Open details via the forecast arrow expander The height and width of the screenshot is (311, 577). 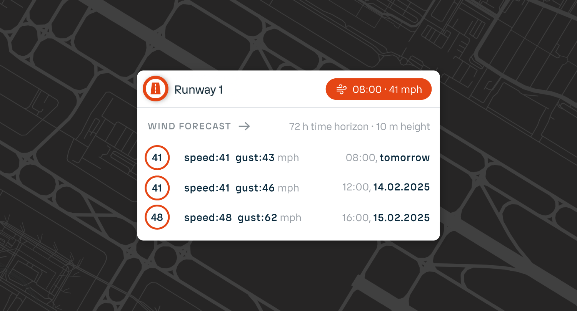(x=245, y=126)
